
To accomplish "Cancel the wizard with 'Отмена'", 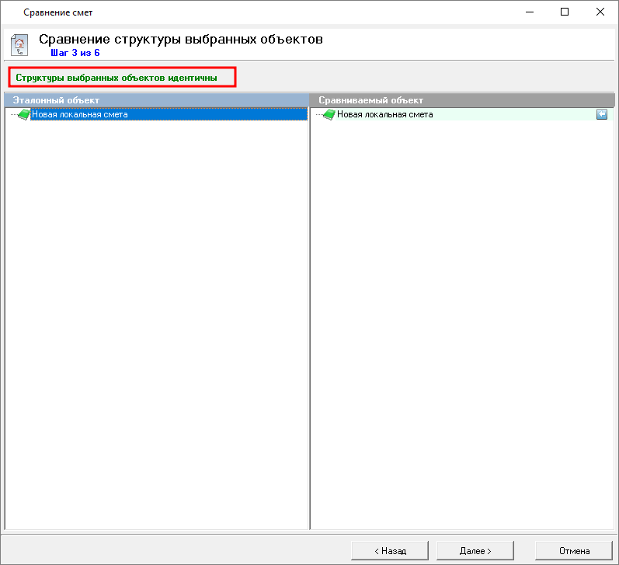I will tap(574, 550).
